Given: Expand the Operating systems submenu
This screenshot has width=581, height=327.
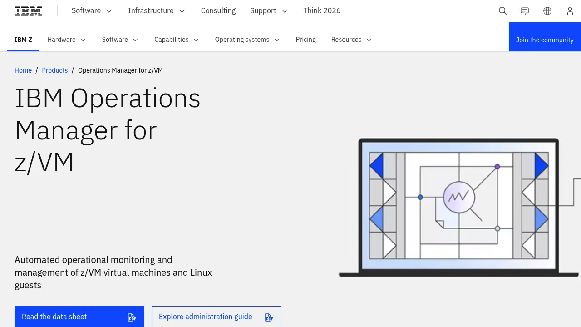Looking at the screenshot, I should (247, 40).
